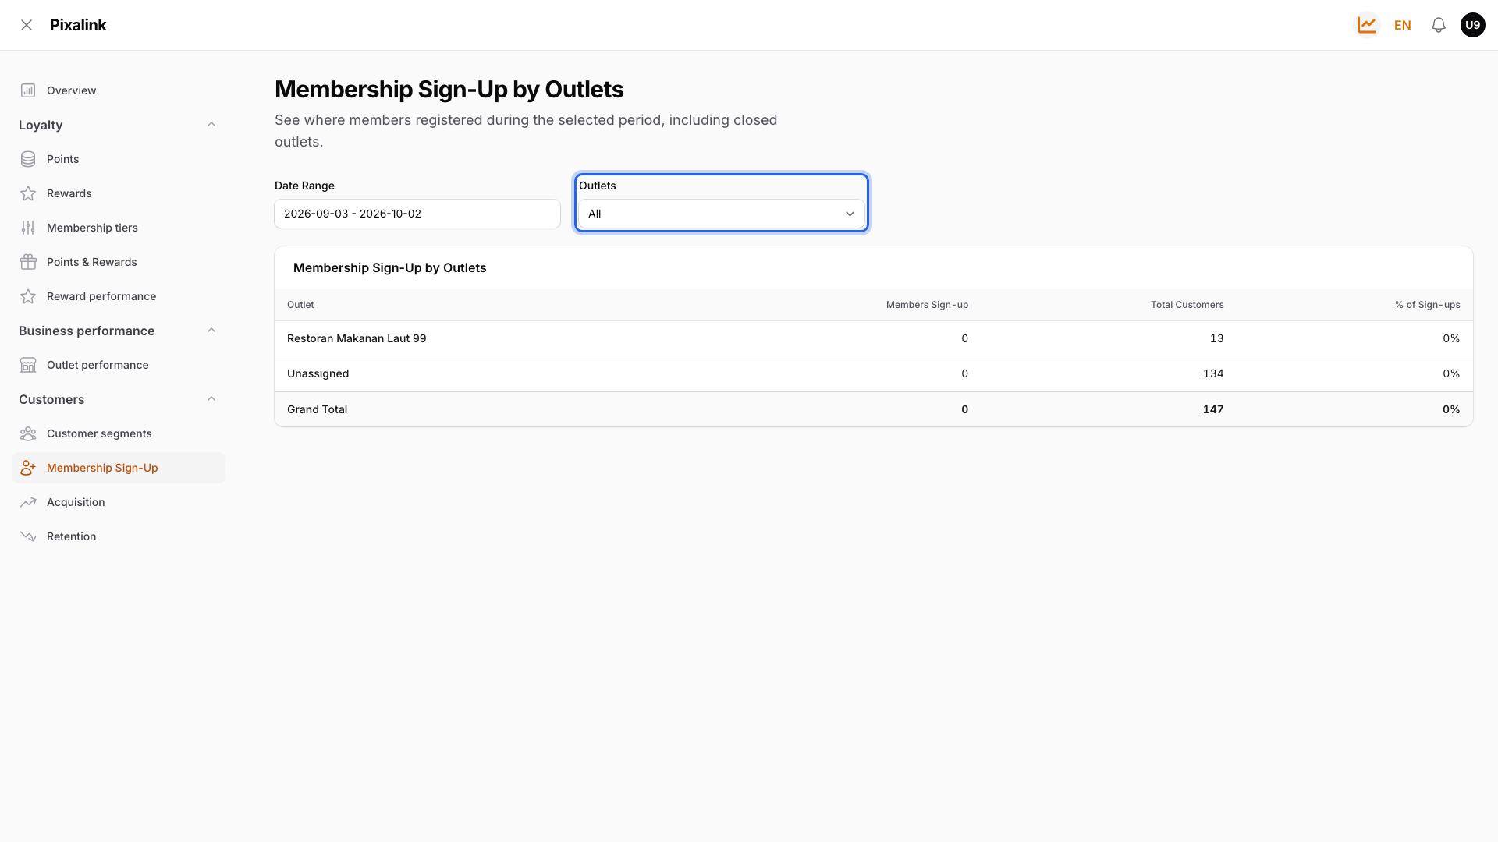The image size is (1498, 842).
Task: Click the Grand Total row label
Action: tap(317, 409)
